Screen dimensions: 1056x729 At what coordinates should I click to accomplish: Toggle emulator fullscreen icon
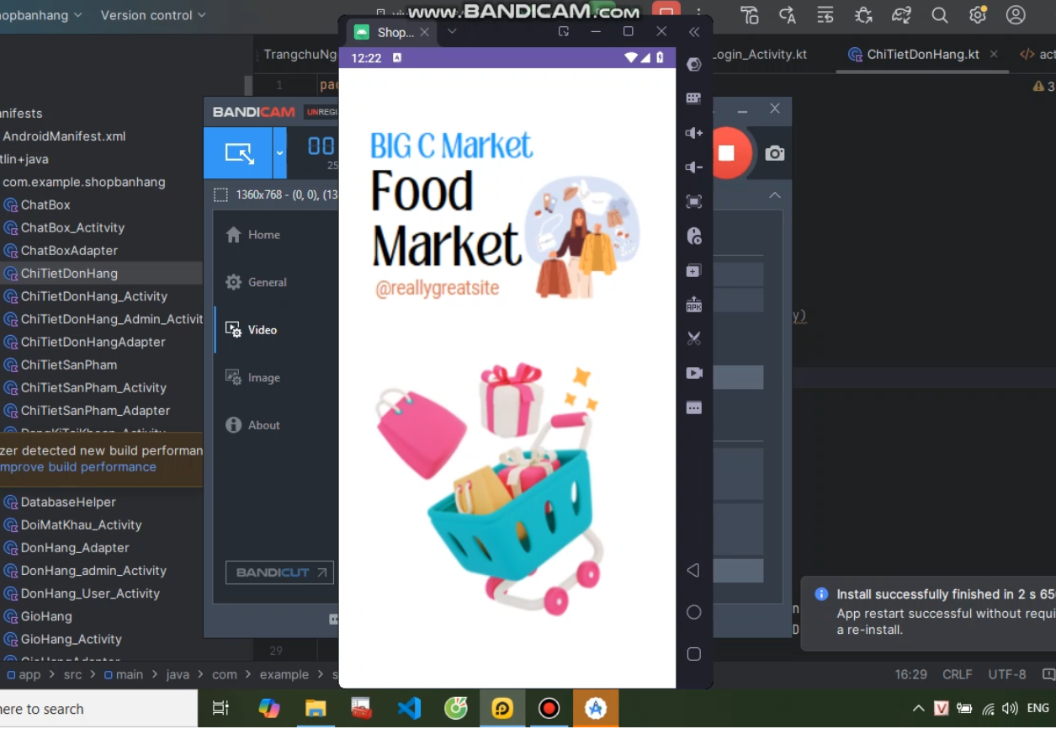pyautogui.click(x=693, y=201)
